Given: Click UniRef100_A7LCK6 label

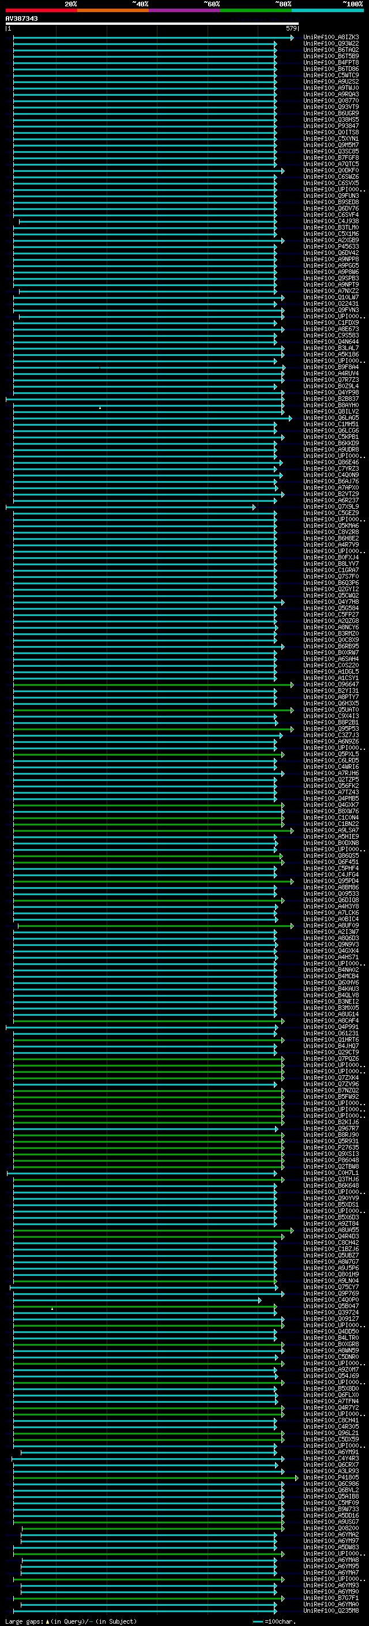Looking at the screenshot, I should tap(331, 913).
